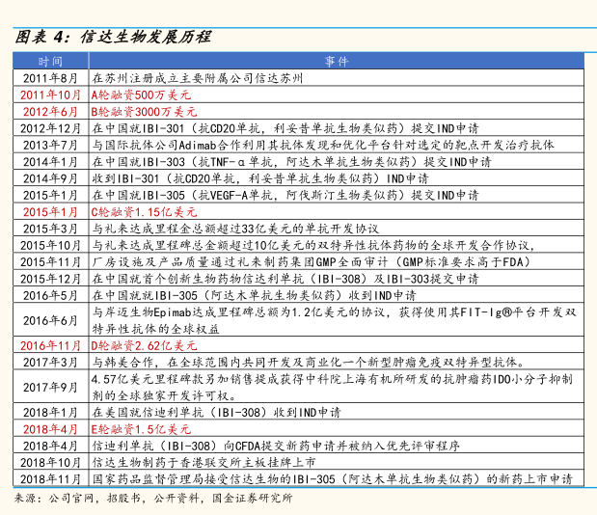Select the 事件 column header
This screenshot has height=515, width=597.
[337, 62]
